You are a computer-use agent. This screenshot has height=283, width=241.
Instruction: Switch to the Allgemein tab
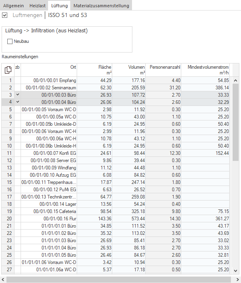point(13,6)
